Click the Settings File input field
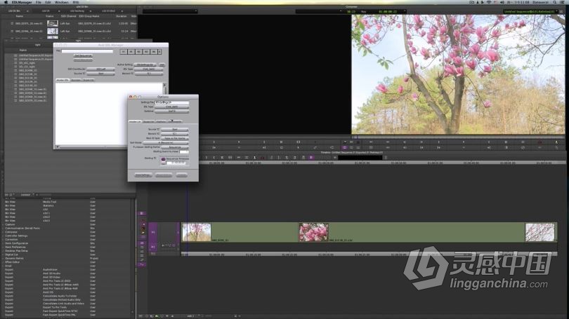The height and width of the screenshot is (319, 569). point(171,102)
